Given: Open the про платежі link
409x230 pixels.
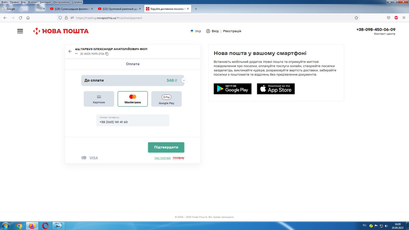Looking at the screenshot, I should (163, 158).
